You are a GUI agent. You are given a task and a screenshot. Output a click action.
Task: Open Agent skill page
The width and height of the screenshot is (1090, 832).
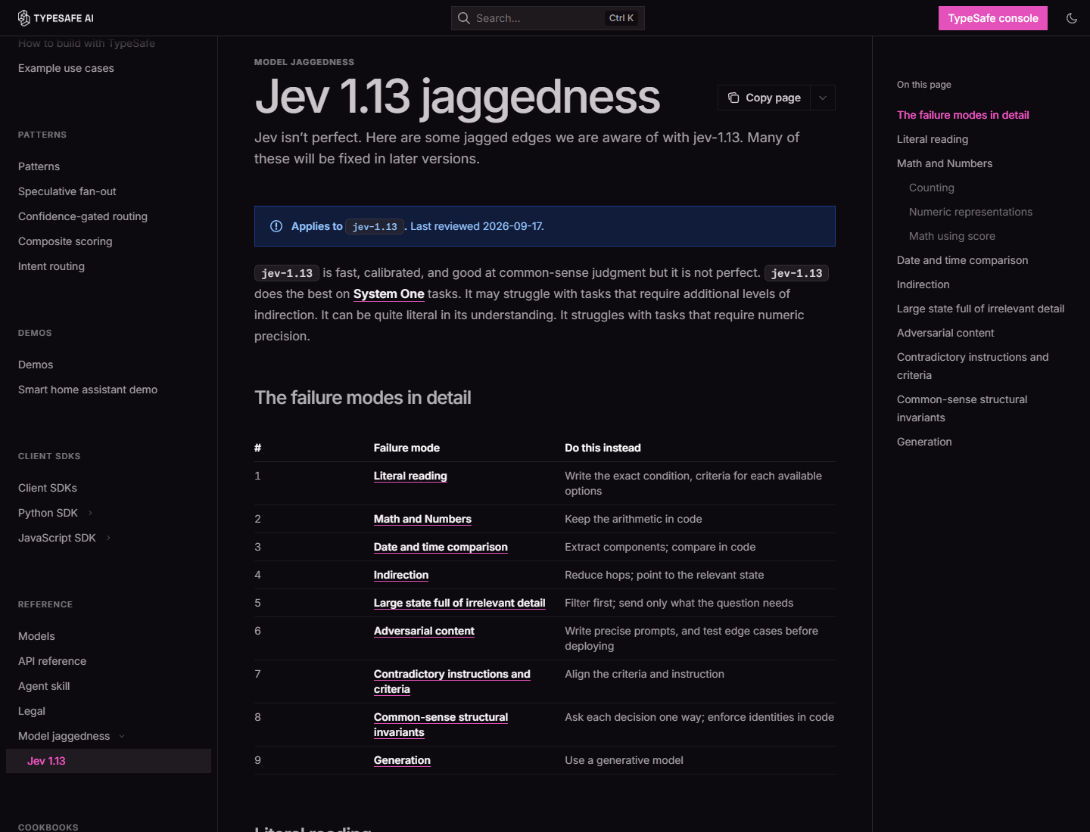pyautogui.click(x=44, y=686)
